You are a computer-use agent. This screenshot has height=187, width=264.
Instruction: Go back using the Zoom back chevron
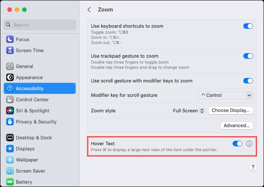coord(89,10)
